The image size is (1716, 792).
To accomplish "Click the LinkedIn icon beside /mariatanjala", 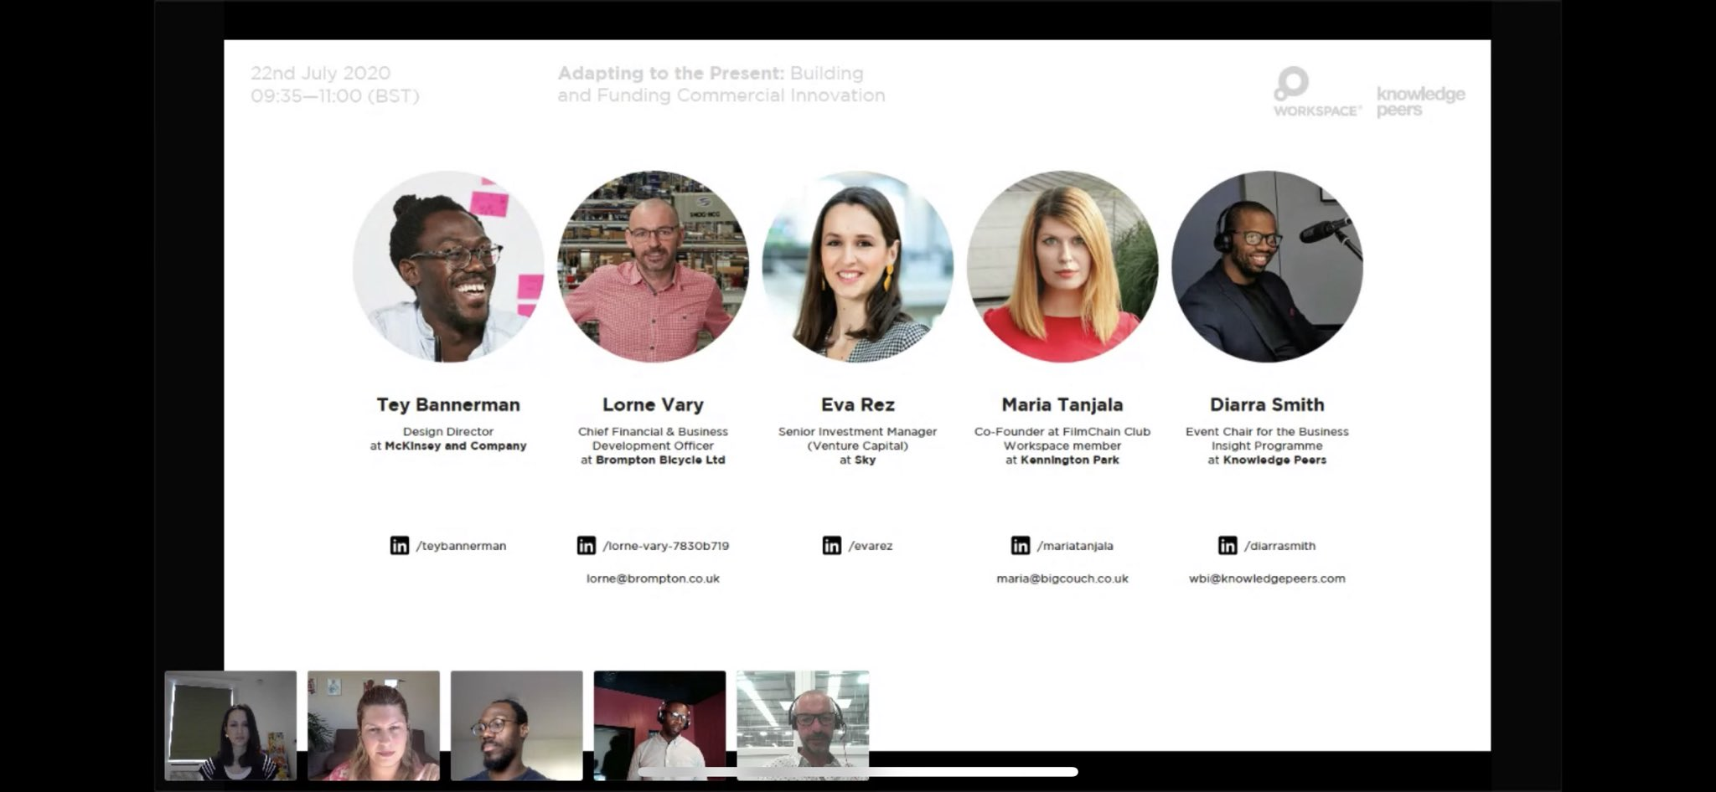I will coord(1021,546).
